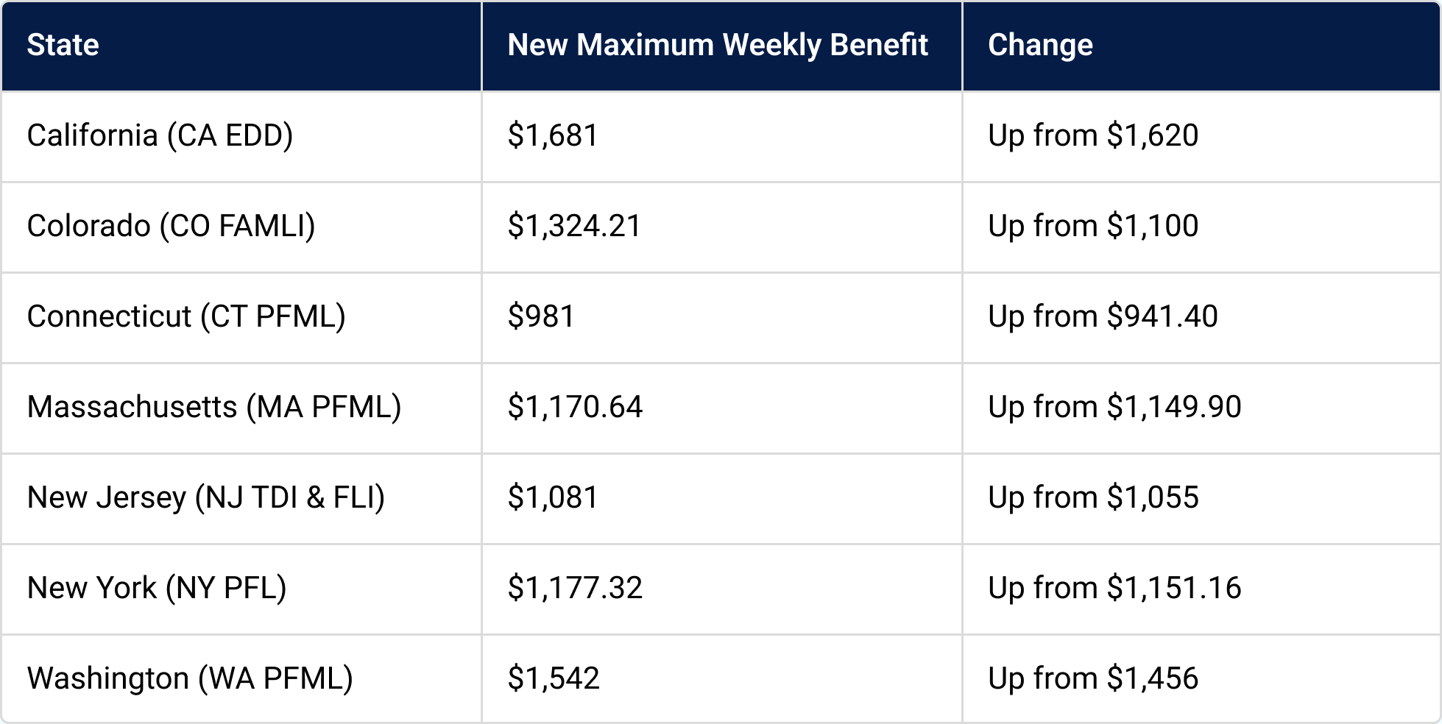Click the $1,177.32 benefit value

[575, 589]
